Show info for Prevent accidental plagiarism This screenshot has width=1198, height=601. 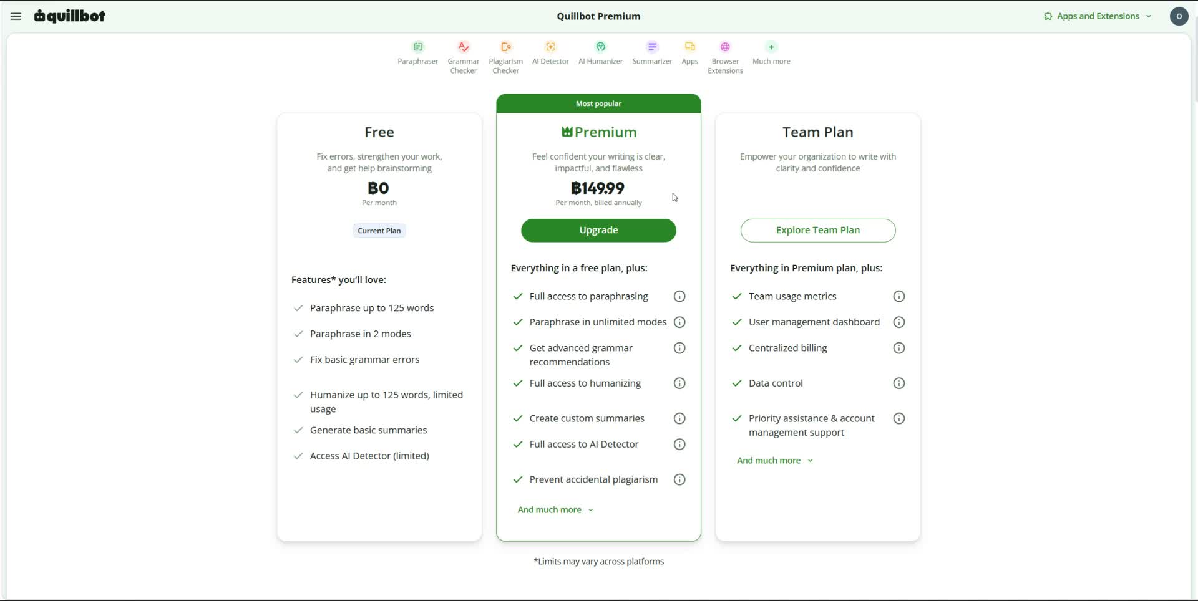pyautogui.click(x=679, y=479)
